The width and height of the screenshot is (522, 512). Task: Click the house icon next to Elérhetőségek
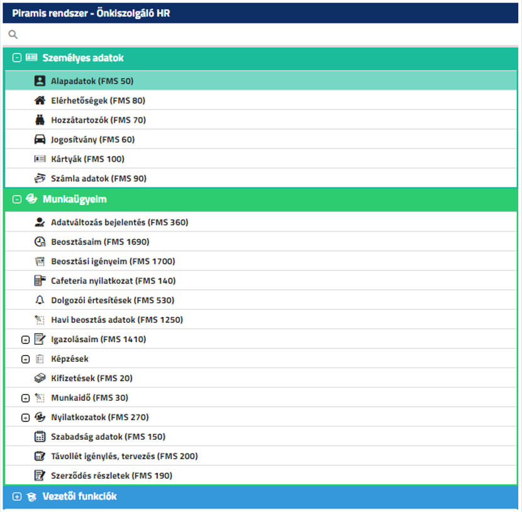40,100
